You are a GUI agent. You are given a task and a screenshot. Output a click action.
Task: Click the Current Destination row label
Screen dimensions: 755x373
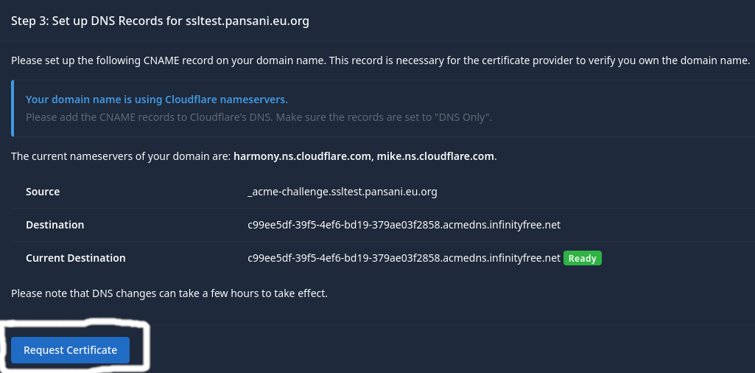(75, 259)
